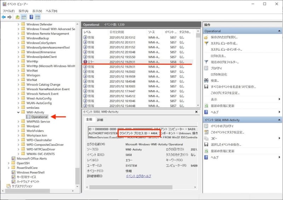Click カスタム ビューのインポート action
Screen dimensions: 283x200
226,49
